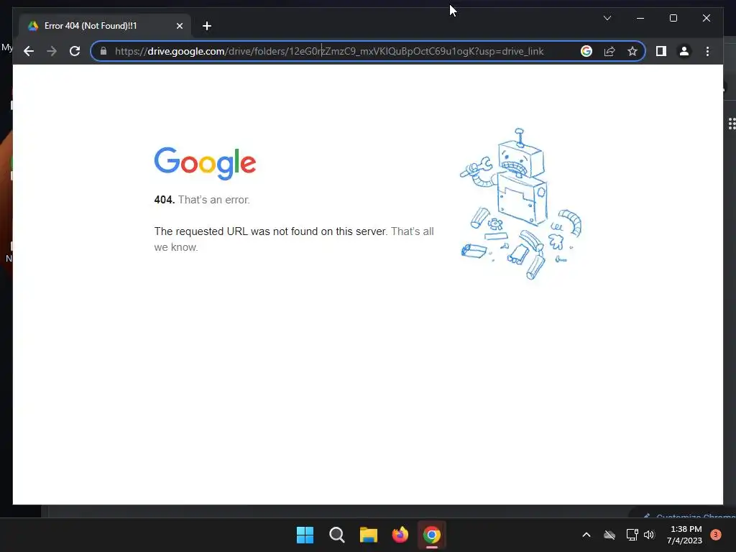This screenshot has width=736, height=552.
Task: Open Windows Search from the taskbar
Action: [x=336, y=535]
